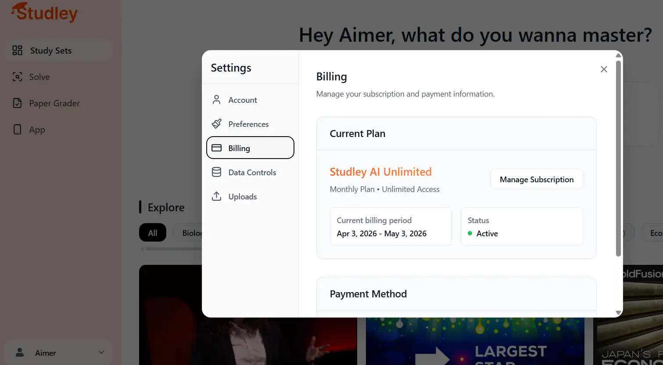This screenshot has height=365, width=663.
Task: Click the App phone icon in sidebar
Action: click(x=17, y=130)
